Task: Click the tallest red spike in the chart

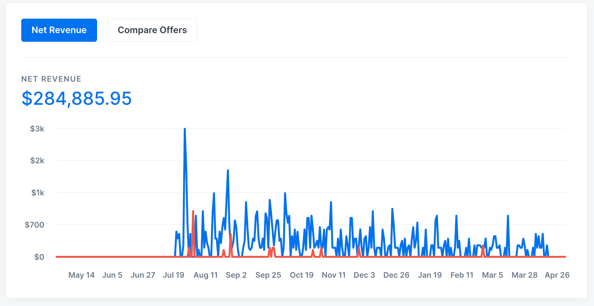Action: [193, 212]
